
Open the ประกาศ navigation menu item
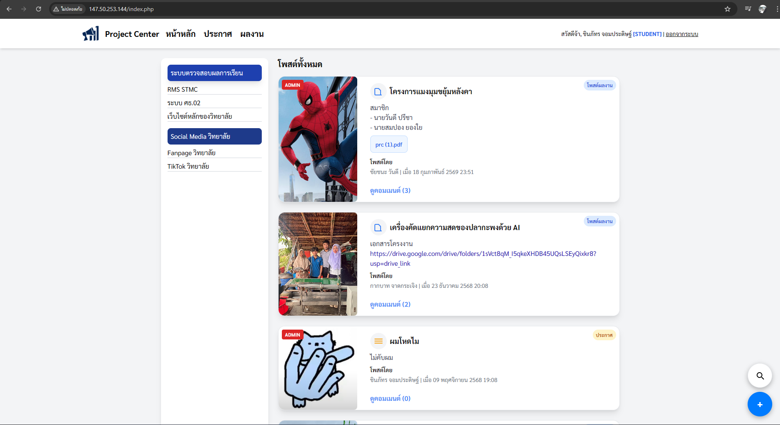[218, 34]
